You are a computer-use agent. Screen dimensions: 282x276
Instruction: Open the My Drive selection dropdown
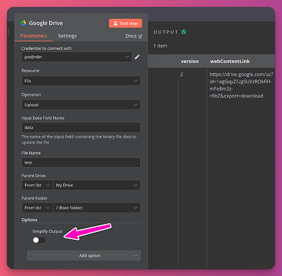[x=97, y=185]
